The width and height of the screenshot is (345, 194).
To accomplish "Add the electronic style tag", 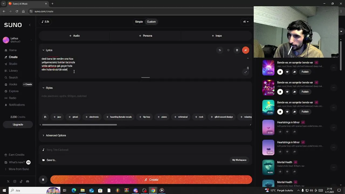I will tap(92, 117).
